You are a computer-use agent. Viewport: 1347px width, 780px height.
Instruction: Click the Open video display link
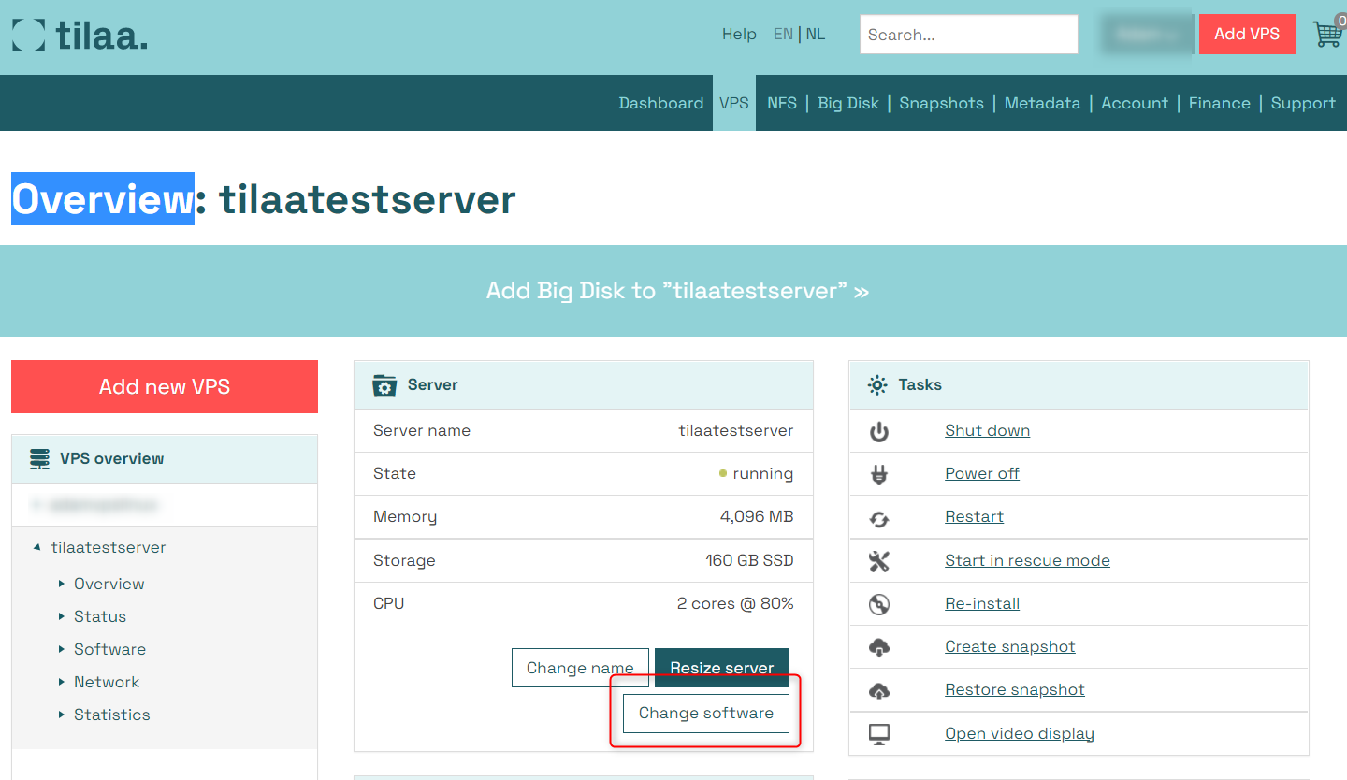tap(1020, 733)
